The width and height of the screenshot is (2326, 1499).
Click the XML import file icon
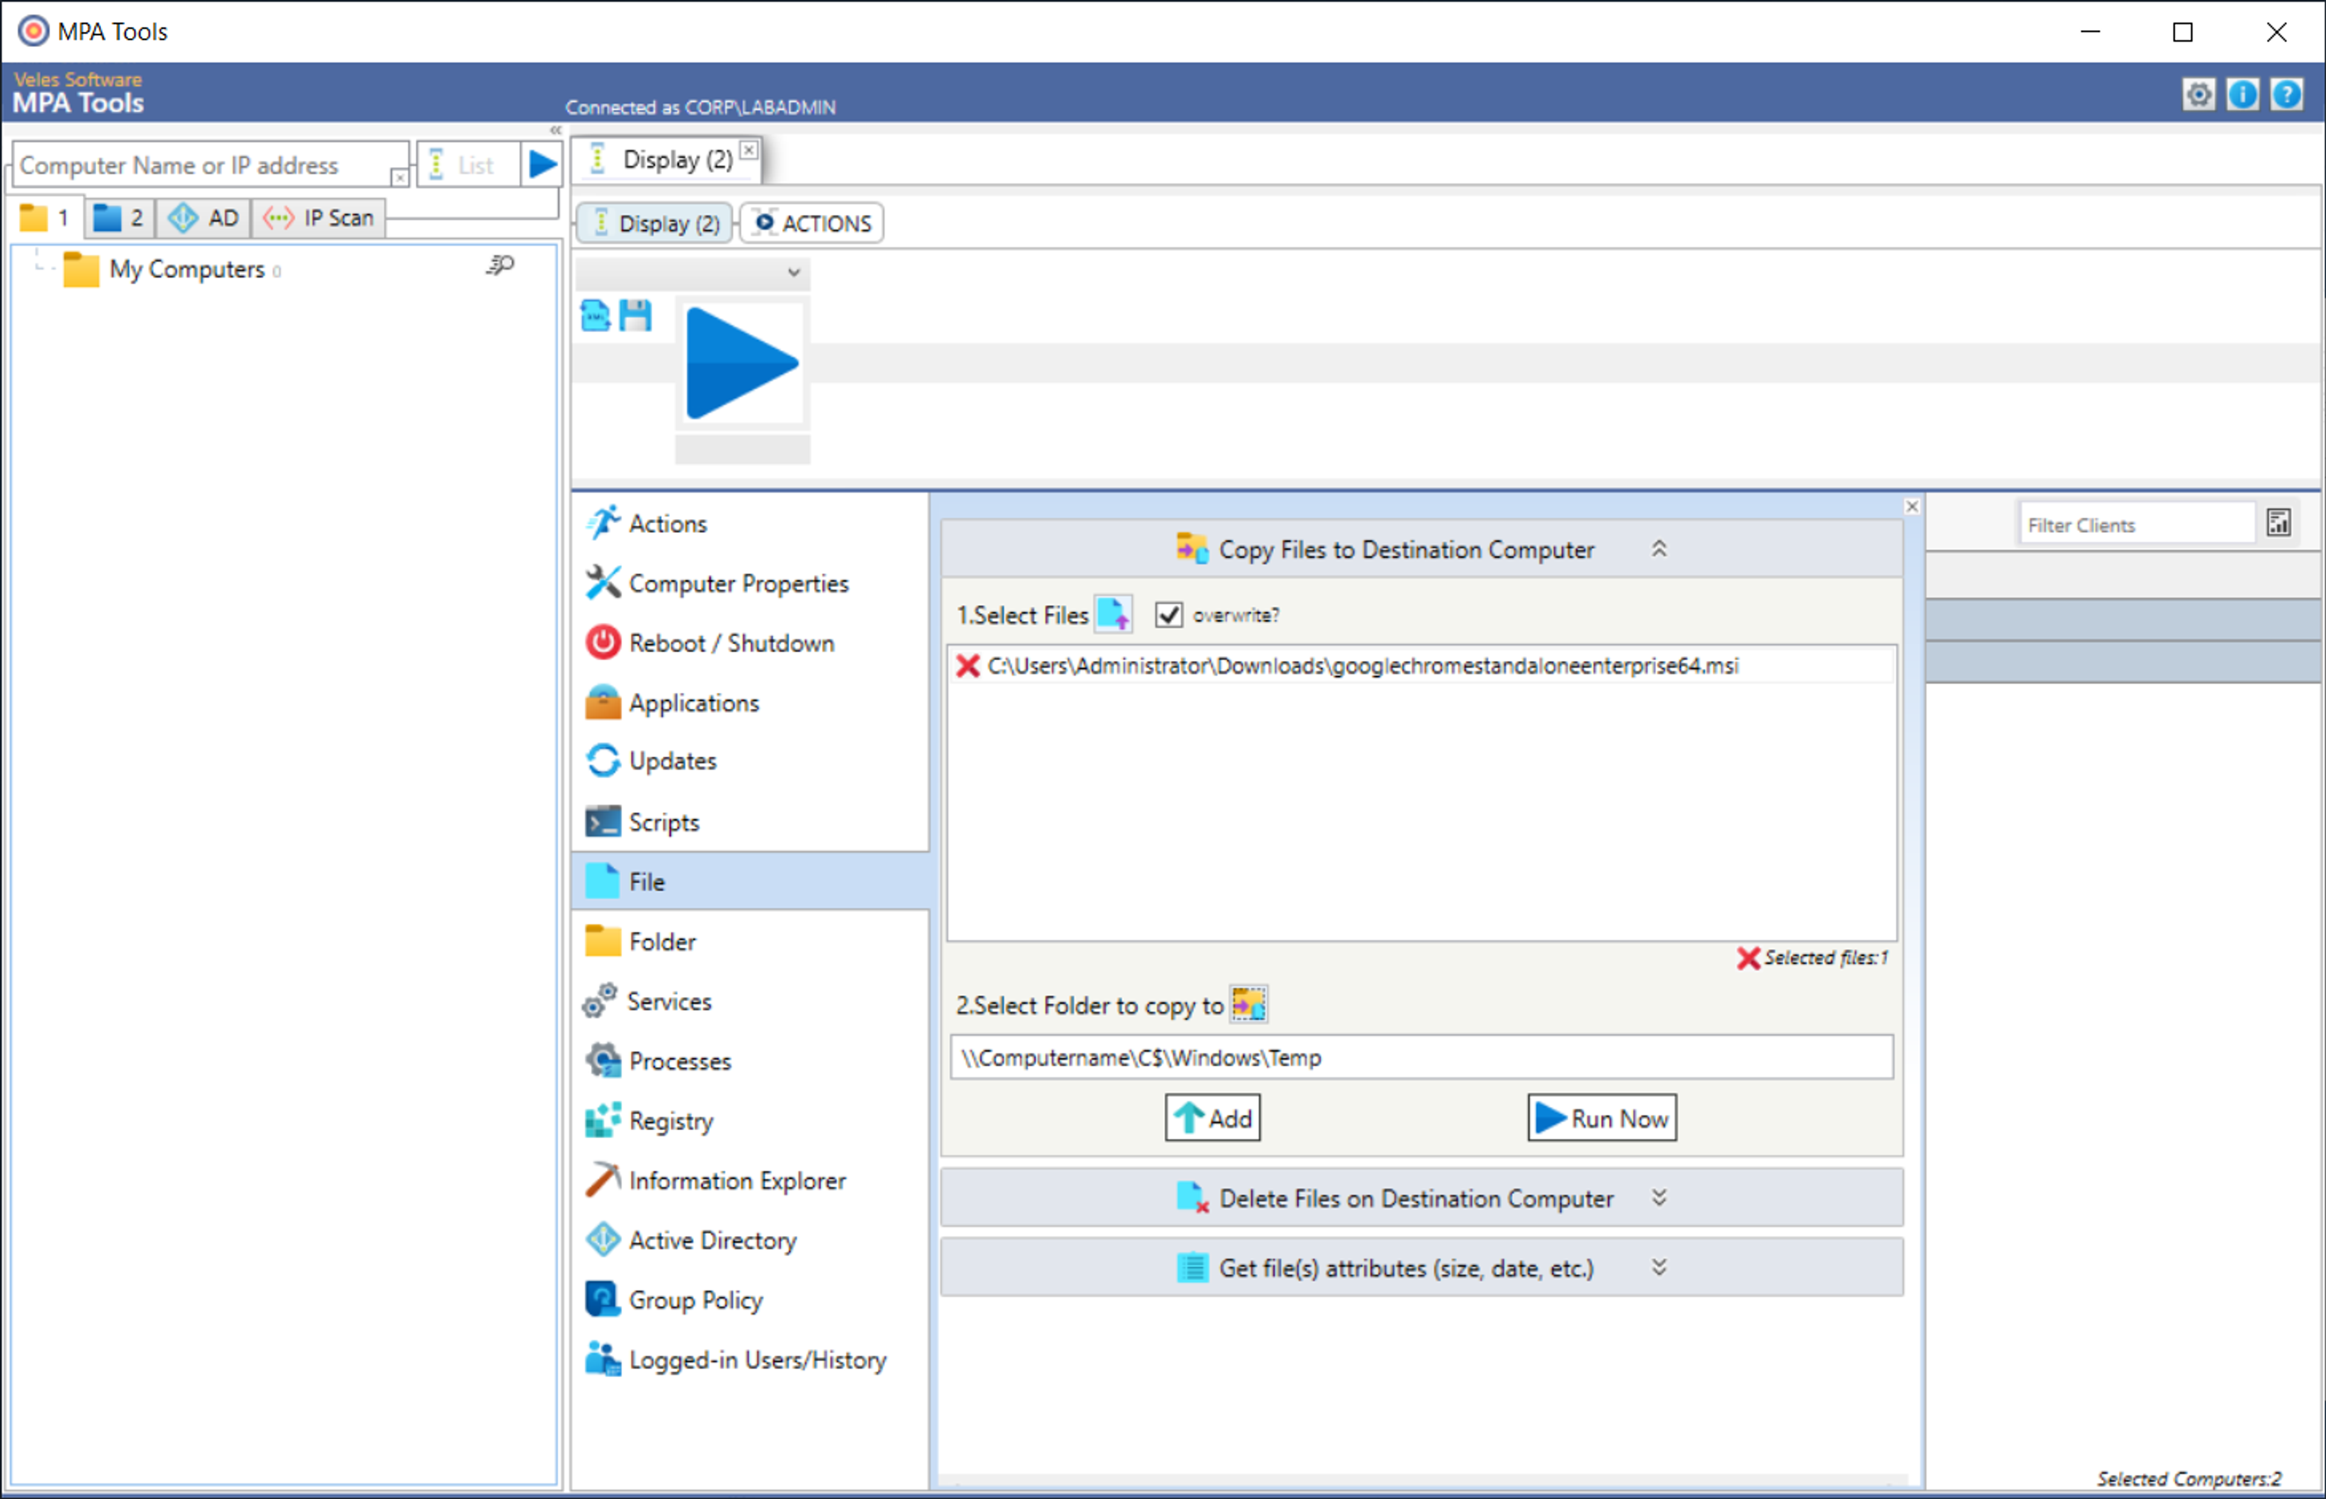point(595,316)
